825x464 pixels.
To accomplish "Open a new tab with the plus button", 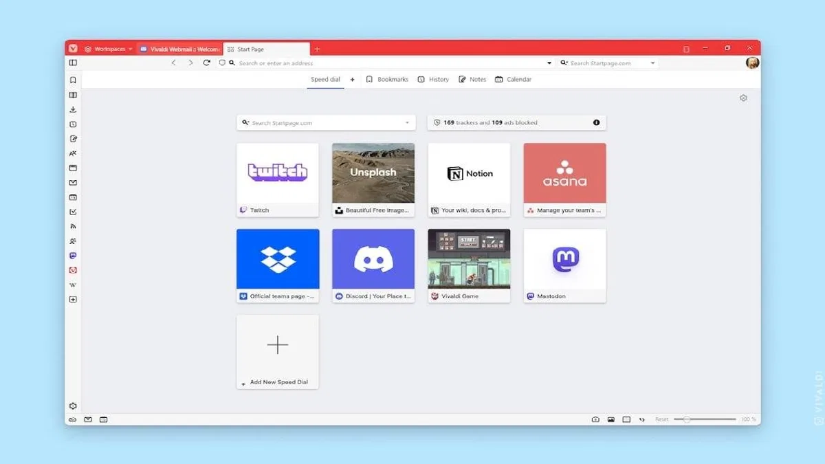I will (x=317, y=49).
